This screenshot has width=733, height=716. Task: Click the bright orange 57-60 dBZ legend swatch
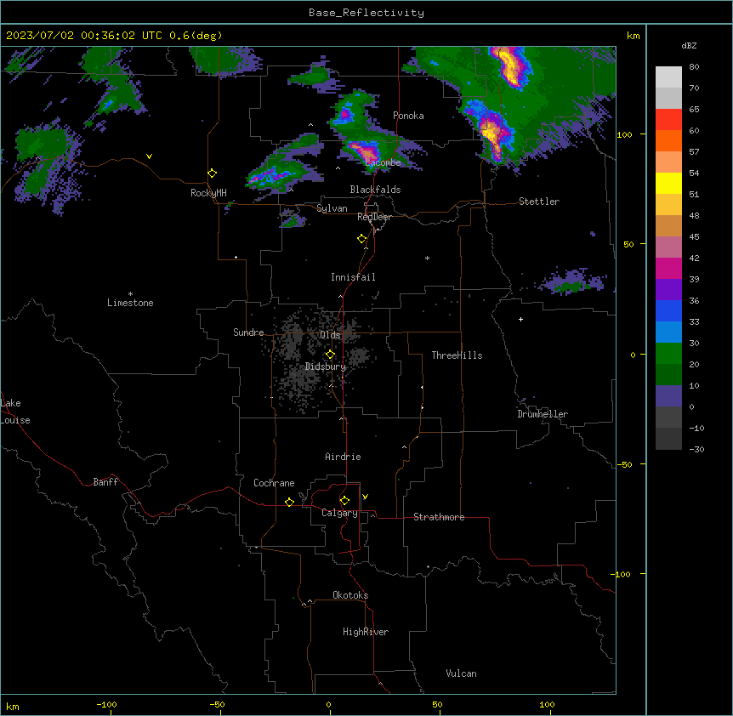point(668,140)
